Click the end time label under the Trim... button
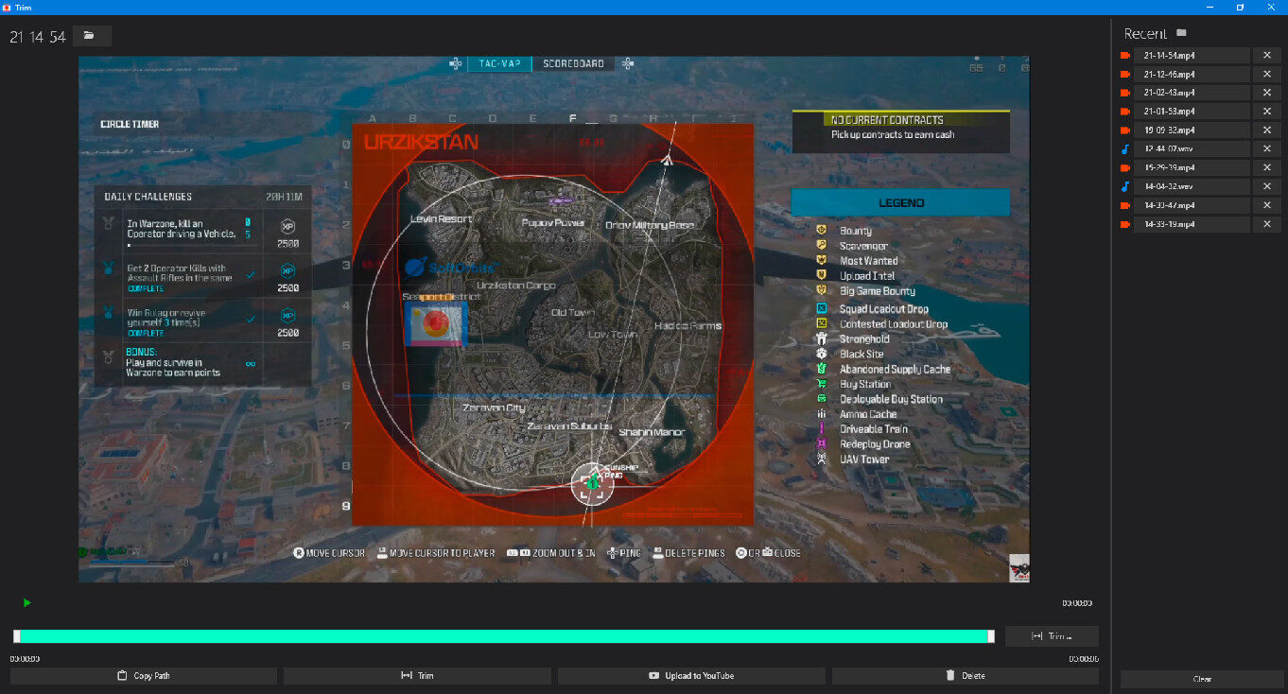This screenshot has width=1288, height=694. [1084, 659]
